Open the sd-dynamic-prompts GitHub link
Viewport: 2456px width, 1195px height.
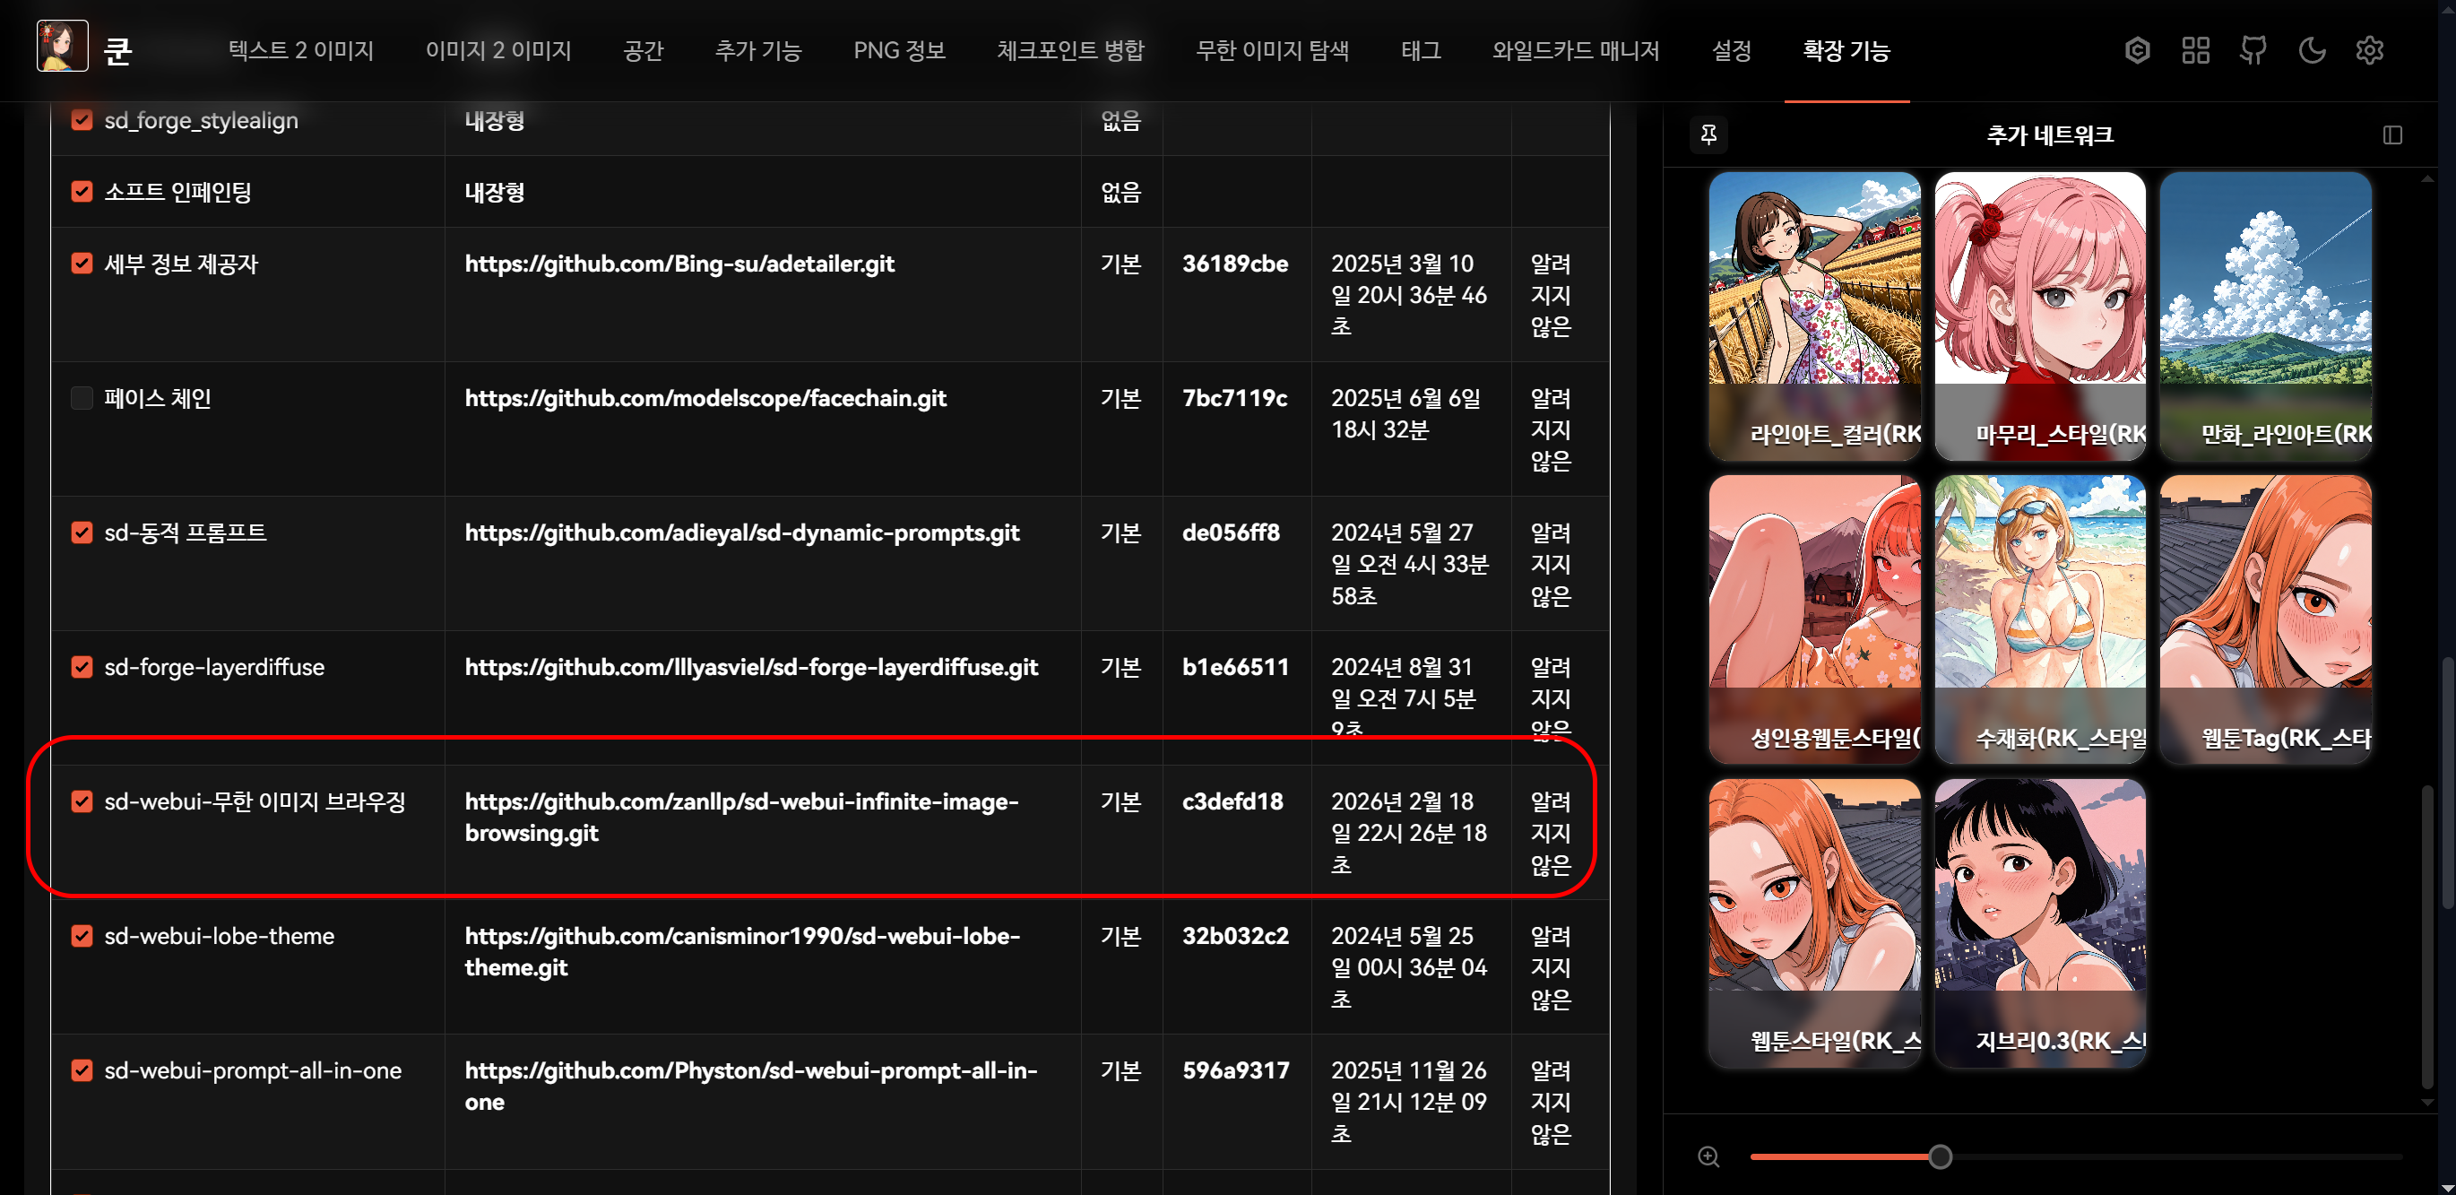[742, 533]
